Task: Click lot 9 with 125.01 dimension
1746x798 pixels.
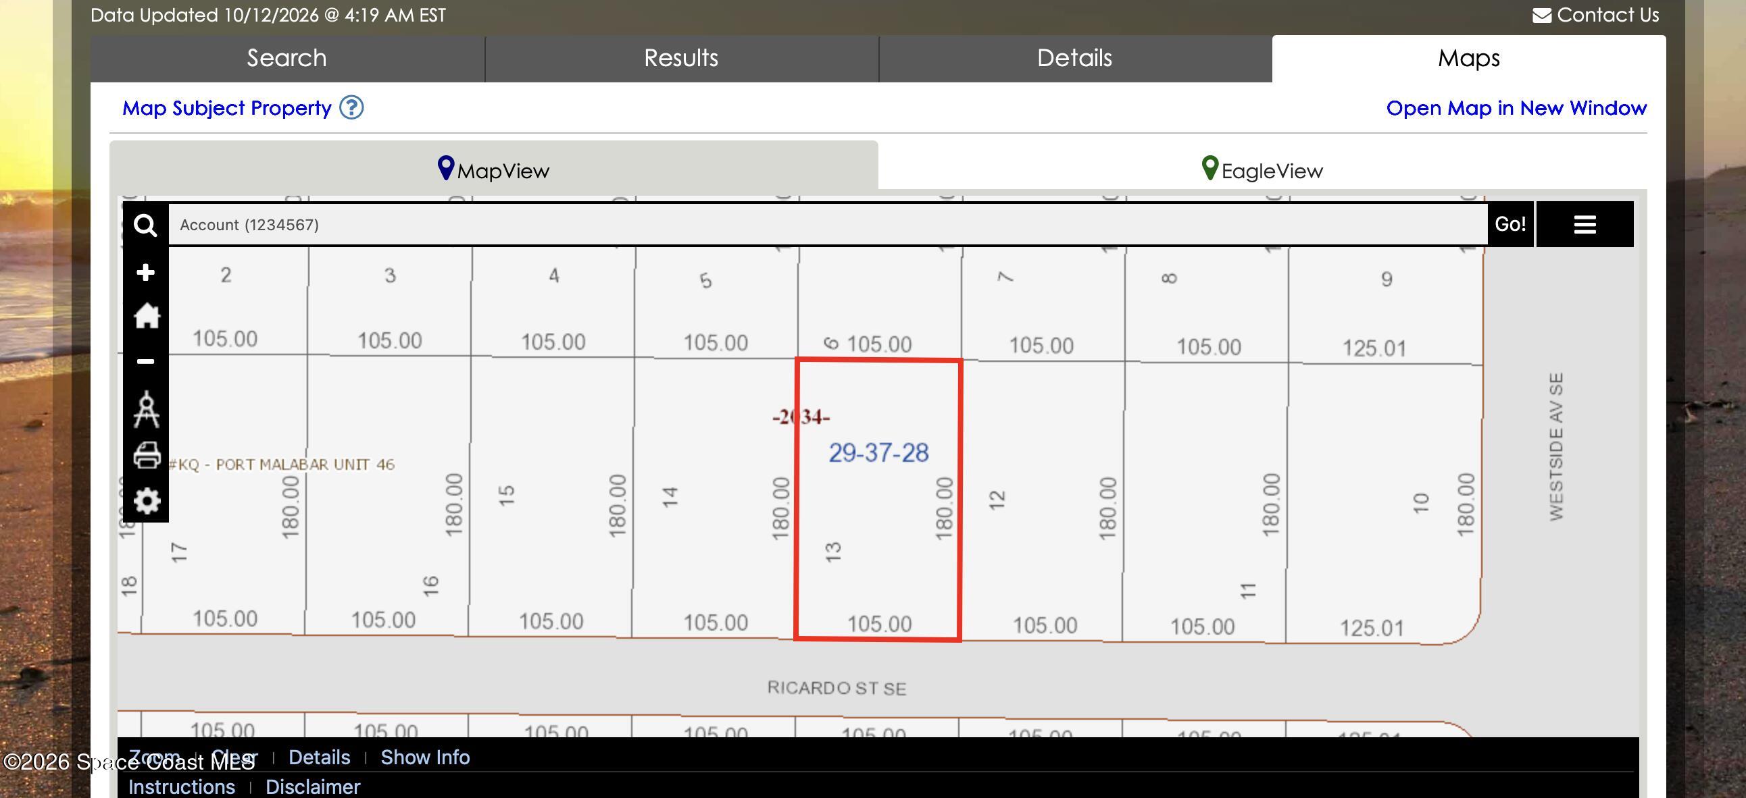Action: 1385,305
